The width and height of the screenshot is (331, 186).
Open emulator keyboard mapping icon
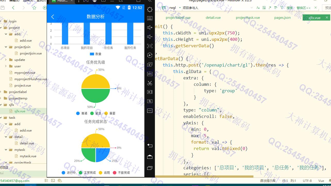150,18
